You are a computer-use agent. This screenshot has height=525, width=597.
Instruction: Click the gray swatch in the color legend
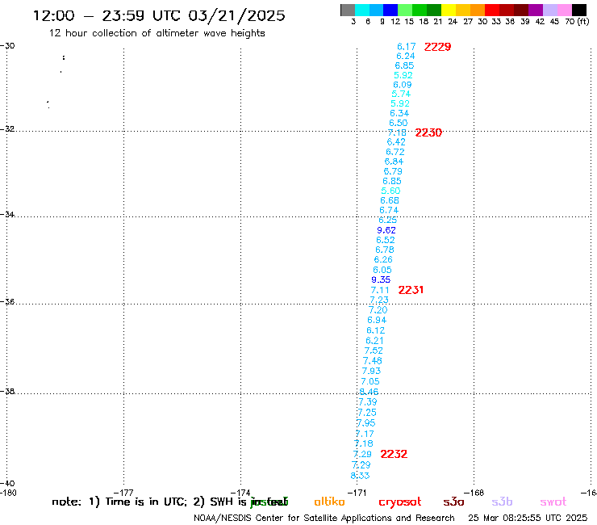pos(348,10)
